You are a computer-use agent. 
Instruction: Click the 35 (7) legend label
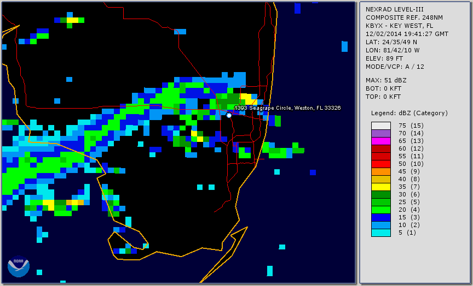409,187
